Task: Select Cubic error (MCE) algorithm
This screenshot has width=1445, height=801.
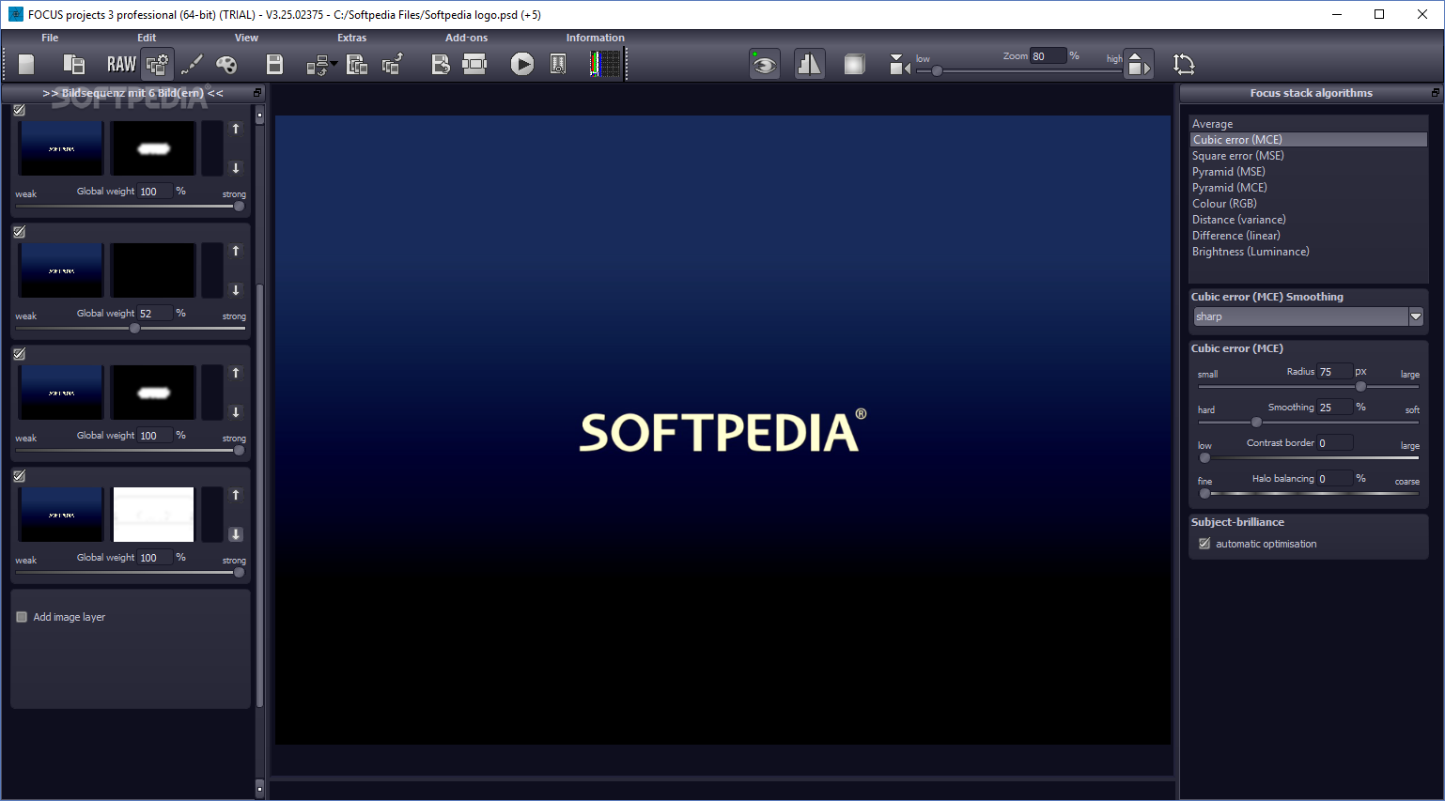Action: (1308, 140)
